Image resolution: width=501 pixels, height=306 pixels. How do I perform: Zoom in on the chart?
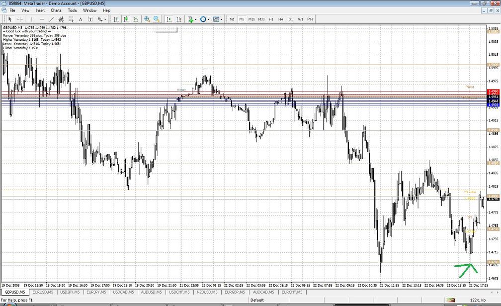(x=147, y=19)
